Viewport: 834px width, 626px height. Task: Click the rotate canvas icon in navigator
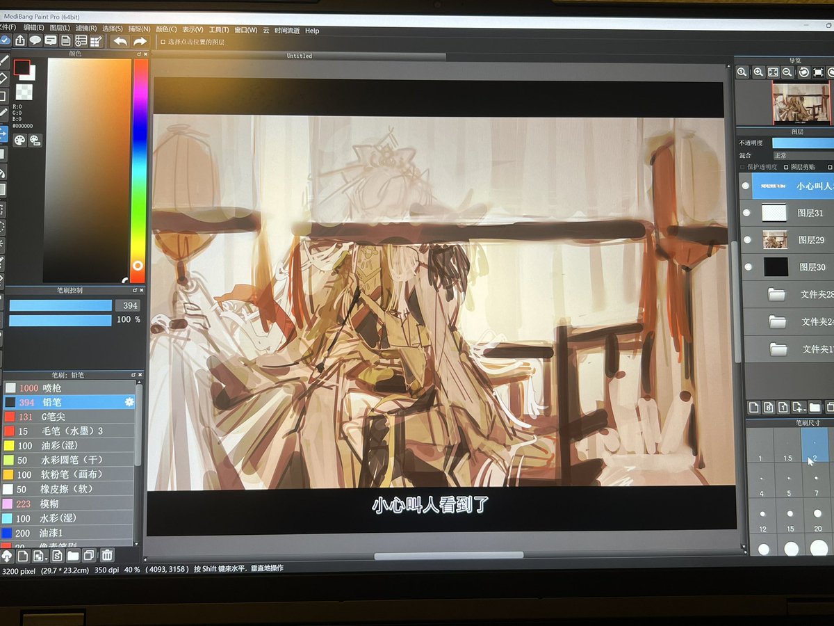803,72
